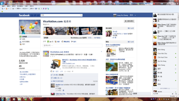This screenshot has width=179, height=101.
Task: Open Facebook notifications globe icon
Action: [x=38, y=15]
